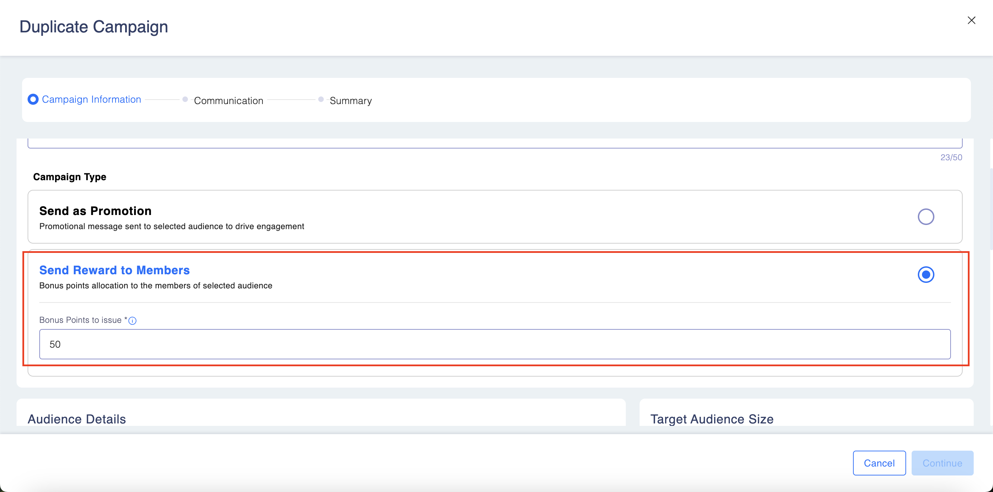Go to the Communication step label
Screen dimensions: 993x492
[229, 101]
